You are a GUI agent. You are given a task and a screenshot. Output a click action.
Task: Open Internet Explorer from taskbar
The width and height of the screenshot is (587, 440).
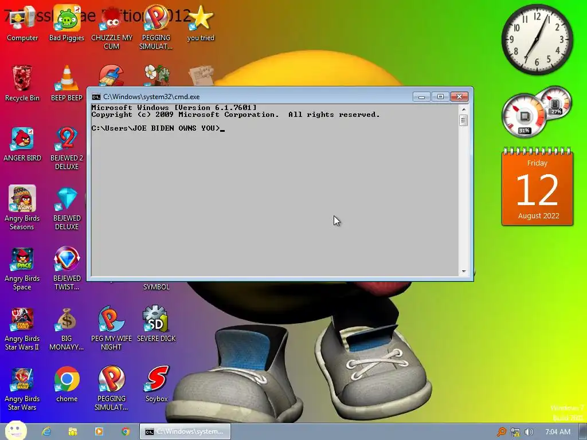coord(46,431)
